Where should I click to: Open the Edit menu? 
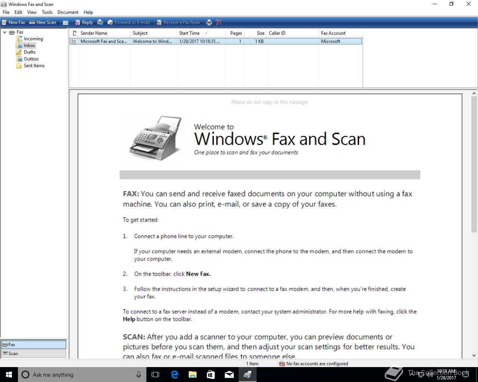click(18, 12)
